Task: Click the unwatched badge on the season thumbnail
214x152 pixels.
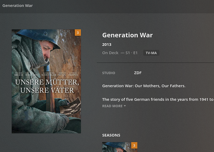Action: point(134,145)
